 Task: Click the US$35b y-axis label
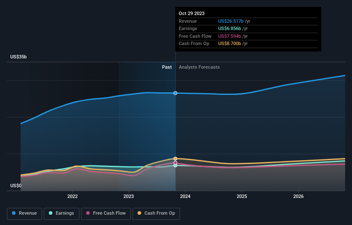click(x=18, y=57)
